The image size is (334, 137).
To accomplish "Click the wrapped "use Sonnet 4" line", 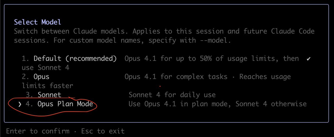I will [x=45, y=68].
